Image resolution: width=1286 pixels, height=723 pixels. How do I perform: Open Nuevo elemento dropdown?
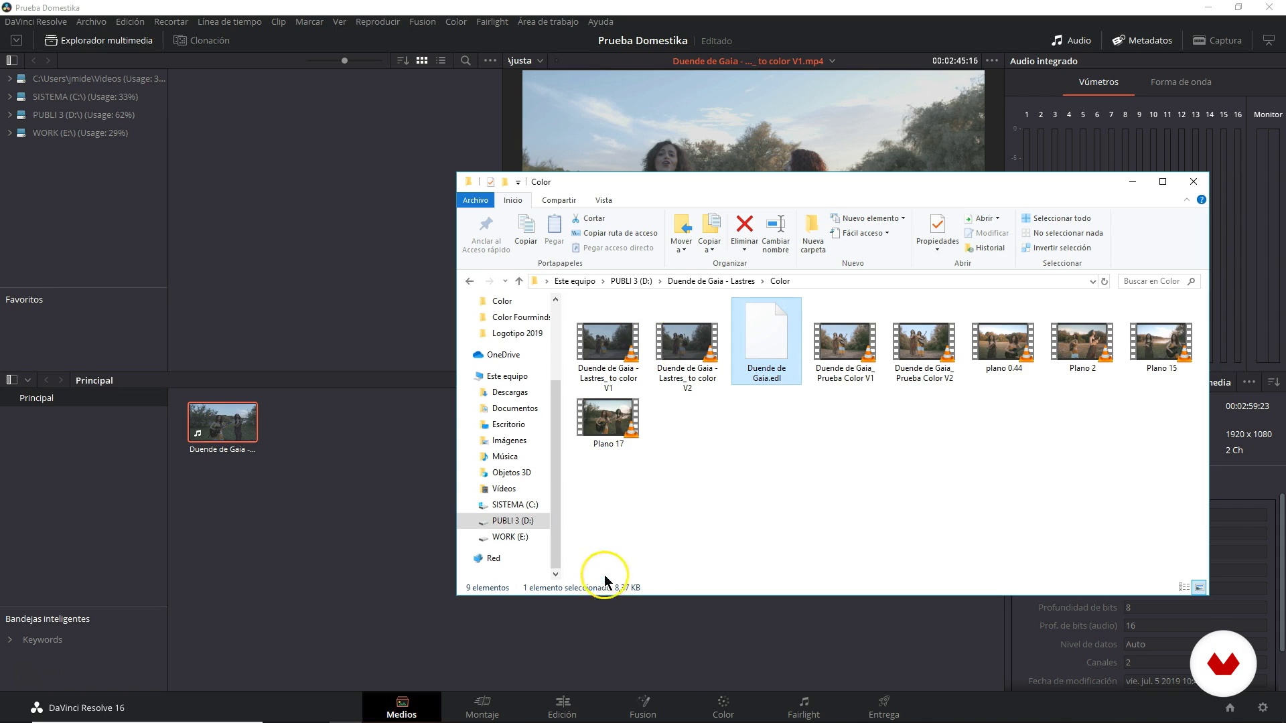867,218
